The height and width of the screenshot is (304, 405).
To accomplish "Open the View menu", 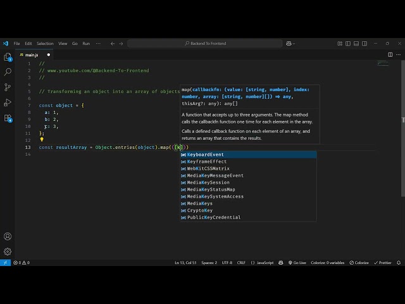I will (x=63, y=44).
